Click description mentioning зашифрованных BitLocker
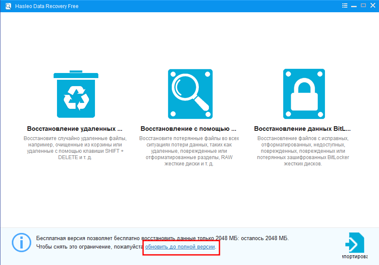This screenshot has width=379, height=265. (x=303, y=151)
